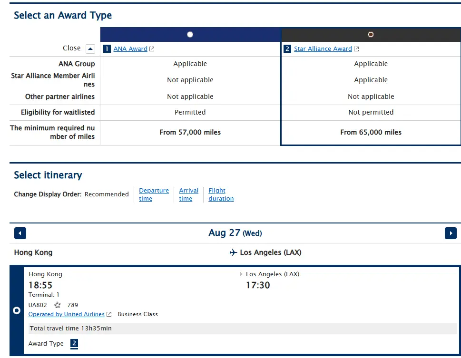Click the number 1 badge by ANA Award
Viewport: 461px width, 358px height.
coord(107,49)
